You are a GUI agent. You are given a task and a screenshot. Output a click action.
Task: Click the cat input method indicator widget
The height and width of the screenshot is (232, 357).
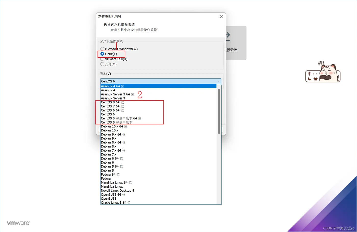coord(323,72)
